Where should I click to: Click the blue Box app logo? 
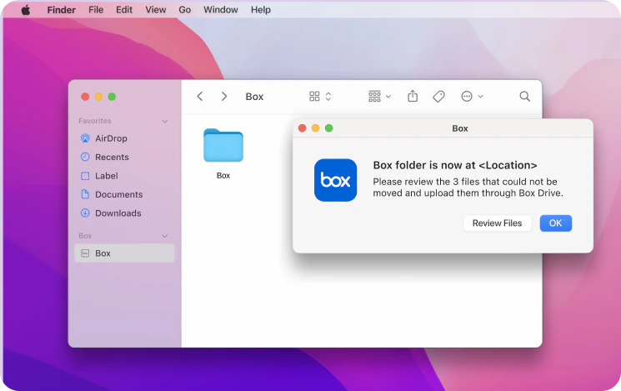335,180
